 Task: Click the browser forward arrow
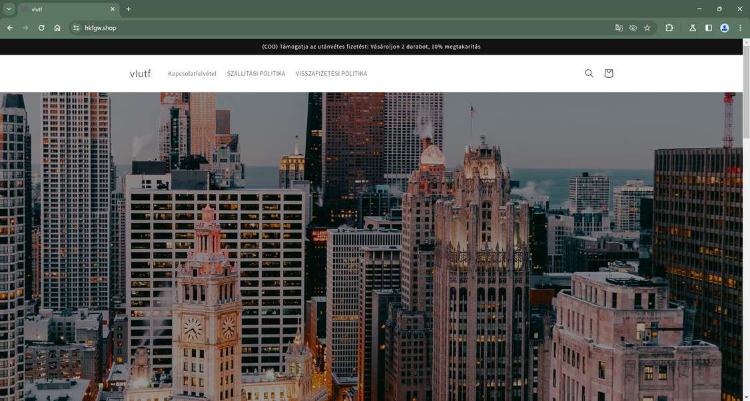pos(25,28)
